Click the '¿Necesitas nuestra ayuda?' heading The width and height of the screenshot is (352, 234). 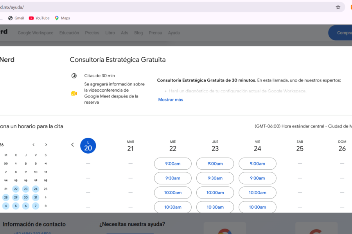132,224
